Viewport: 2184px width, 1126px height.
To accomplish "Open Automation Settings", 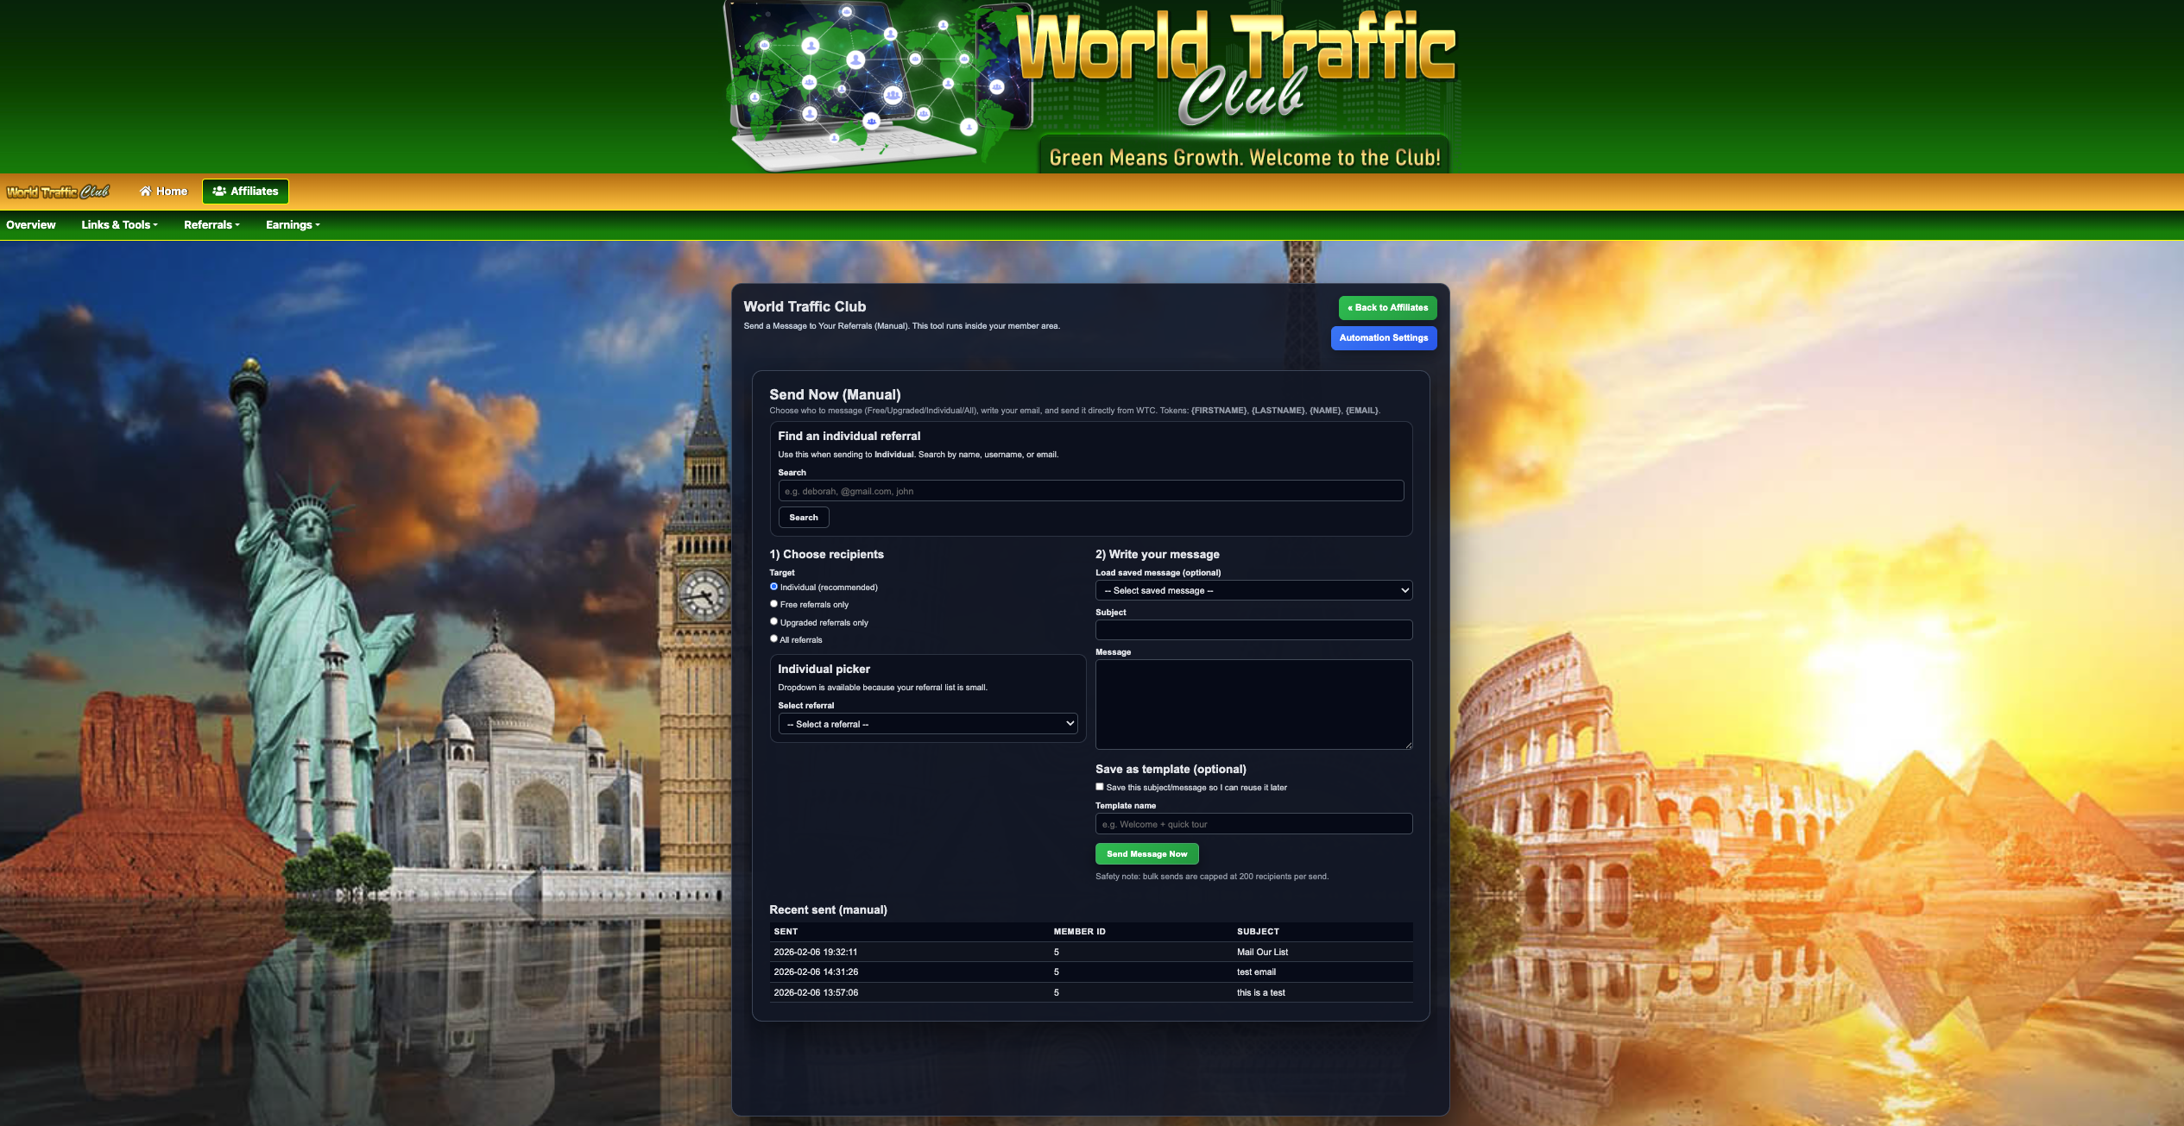I will click(x=1383, y=338).
